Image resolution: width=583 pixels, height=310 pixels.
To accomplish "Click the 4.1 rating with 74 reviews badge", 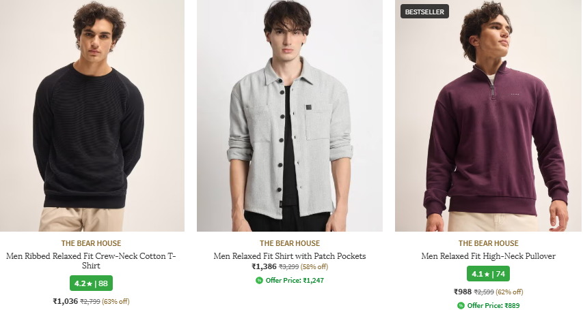I will [x=488, y=275].
